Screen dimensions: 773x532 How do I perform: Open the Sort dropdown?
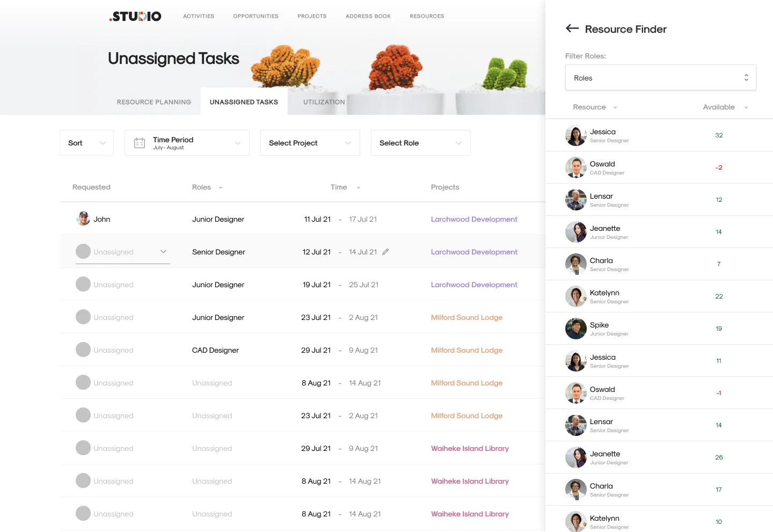tap(86, 143)
